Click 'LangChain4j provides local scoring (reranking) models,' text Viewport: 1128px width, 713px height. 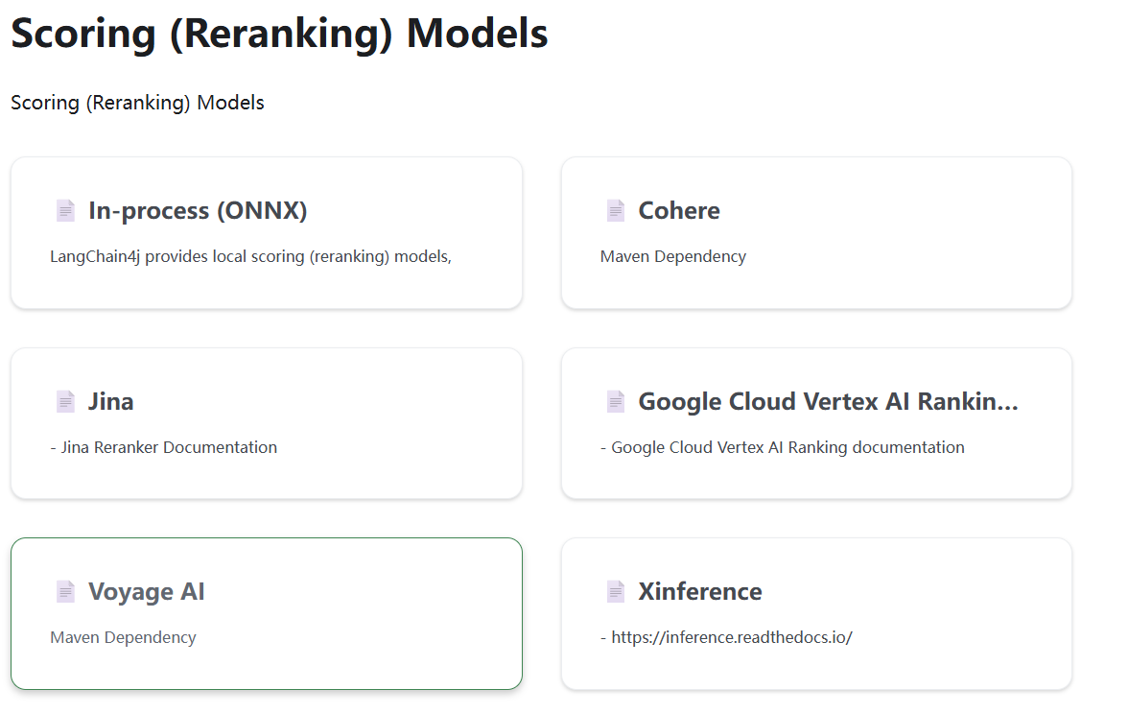pyautogui.click(x=250, y=257)
